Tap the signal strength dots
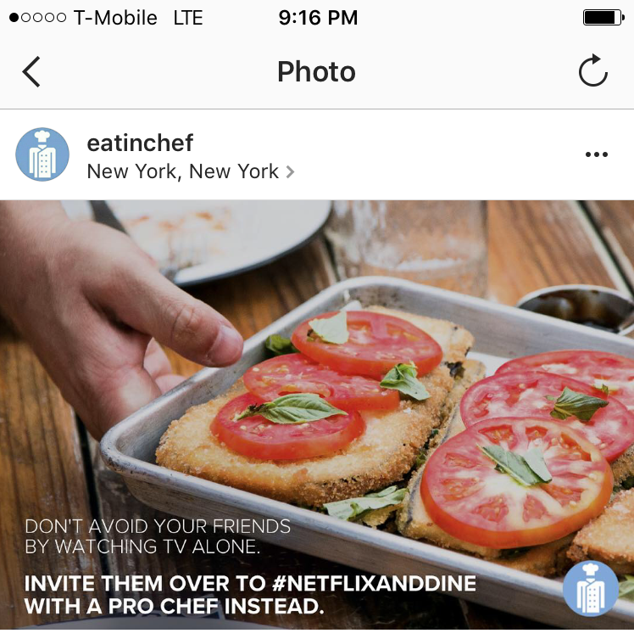Screen dimensions: 634x639 (x=37, y=18)
